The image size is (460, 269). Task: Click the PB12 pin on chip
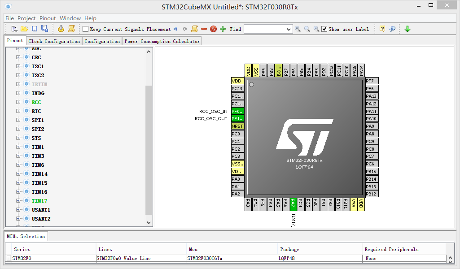tap(372, 194)
